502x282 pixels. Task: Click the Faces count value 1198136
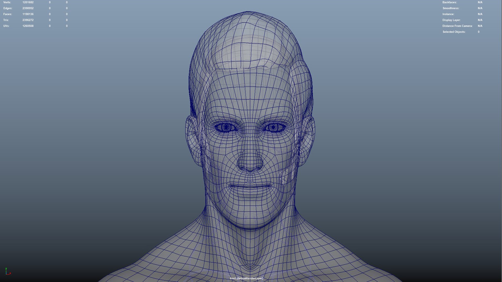(x=28, y=14)
